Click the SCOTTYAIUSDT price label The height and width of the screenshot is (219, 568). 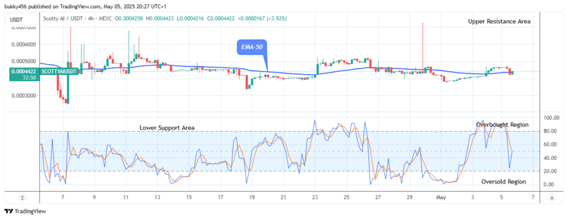59,71
